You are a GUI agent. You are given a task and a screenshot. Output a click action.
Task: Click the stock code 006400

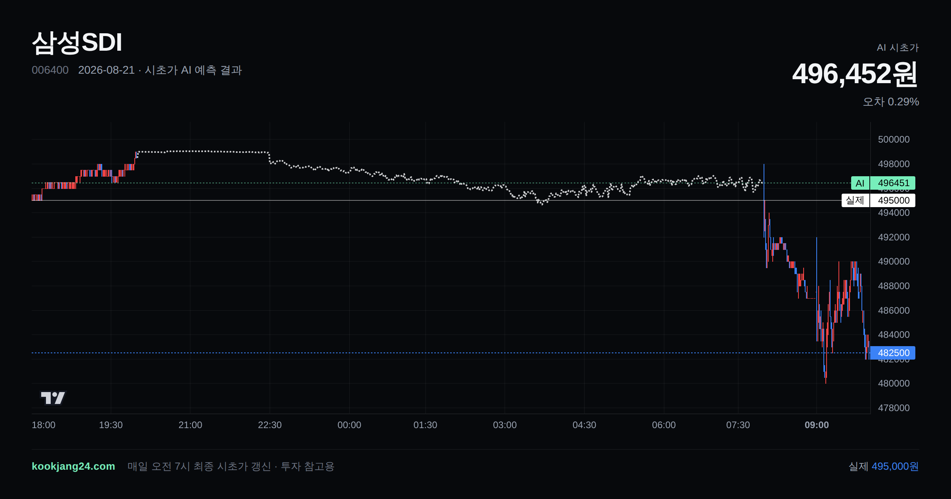[50, 70]
